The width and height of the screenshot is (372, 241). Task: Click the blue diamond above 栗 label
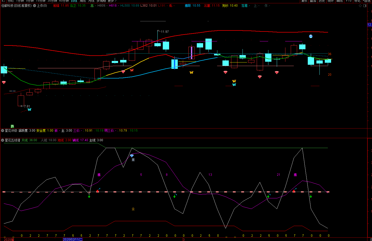132,156
